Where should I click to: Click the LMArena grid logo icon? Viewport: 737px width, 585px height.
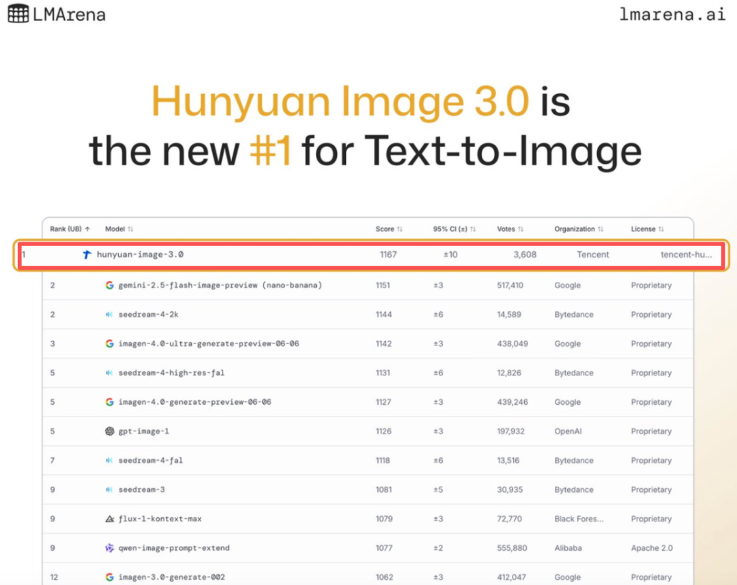tap(18, 14)
